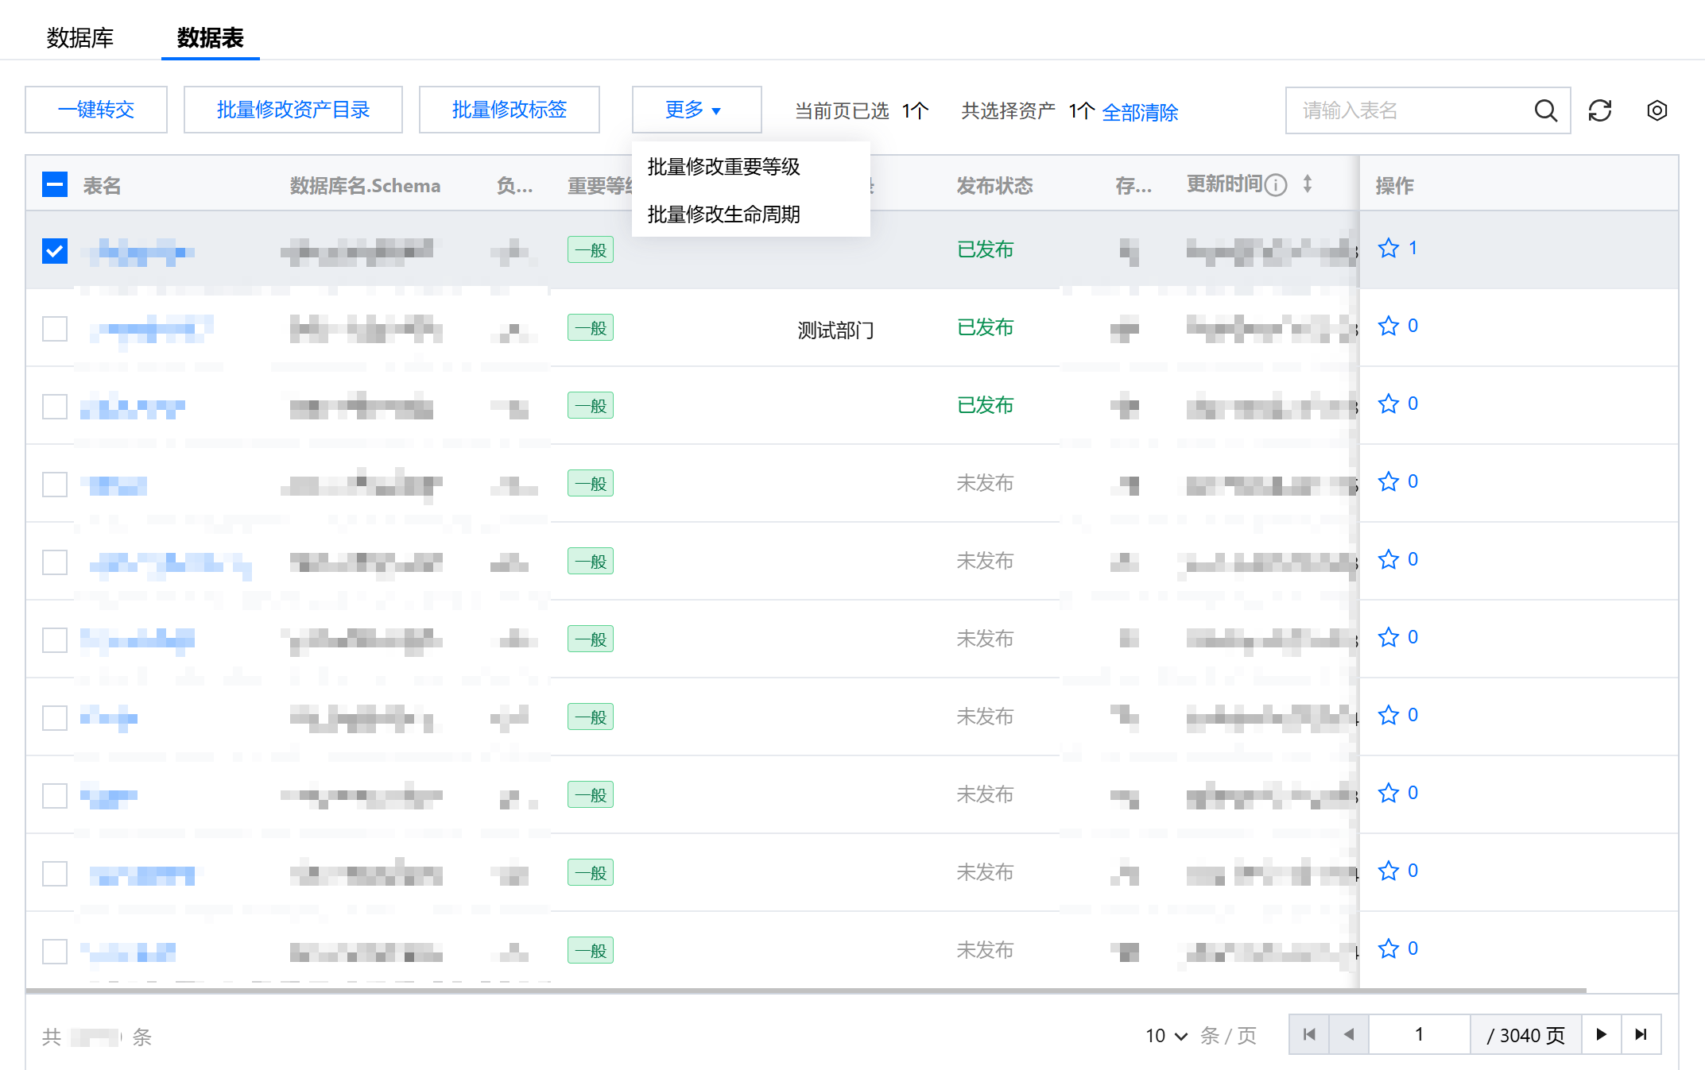Go to the next page arrow
The width and height of the screenshot is (1705, 1070).
point(1601,1034)
